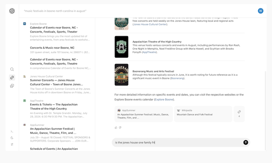Open Summer Concerts Jones House result
Screen dimensions: 272x163
click(56, 82)
